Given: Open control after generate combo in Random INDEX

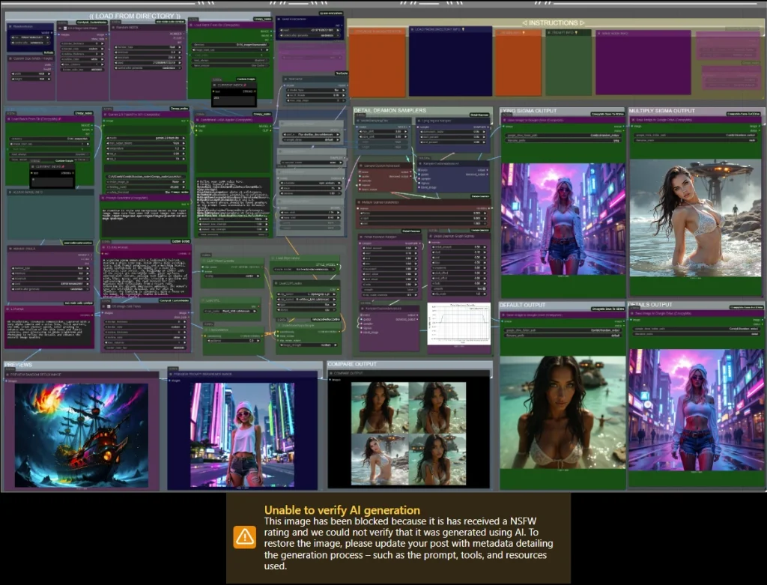Looking at the screenshot, I should (x=148, y=68).
